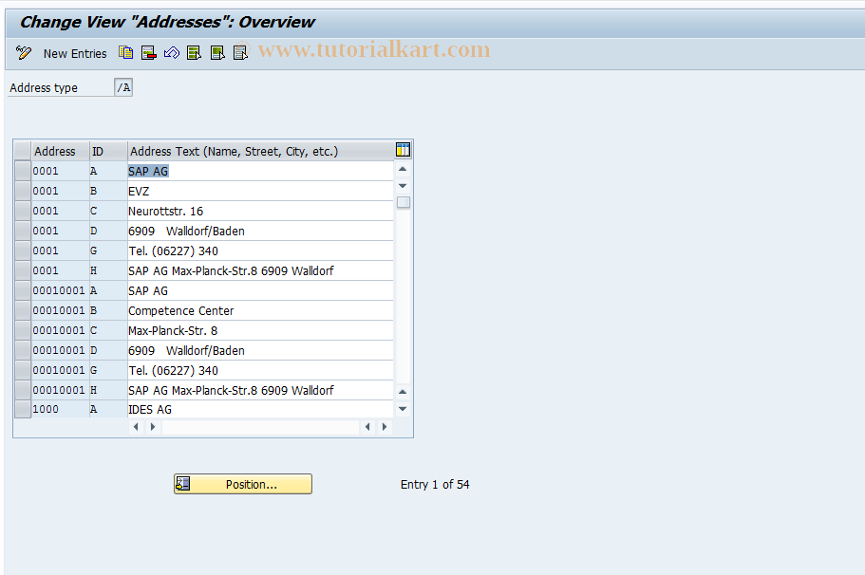Click the 1000 address number cell
This screenshot has width=865, height=575.
coord(60,409)
